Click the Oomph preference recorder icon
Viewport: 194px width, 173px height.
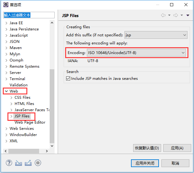pyautogui.click(x=38, y=163)
